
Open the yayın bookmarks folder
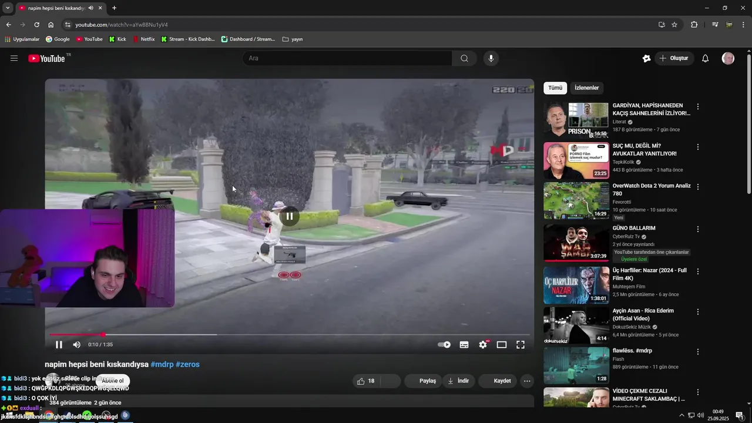[x=293, y=39]
